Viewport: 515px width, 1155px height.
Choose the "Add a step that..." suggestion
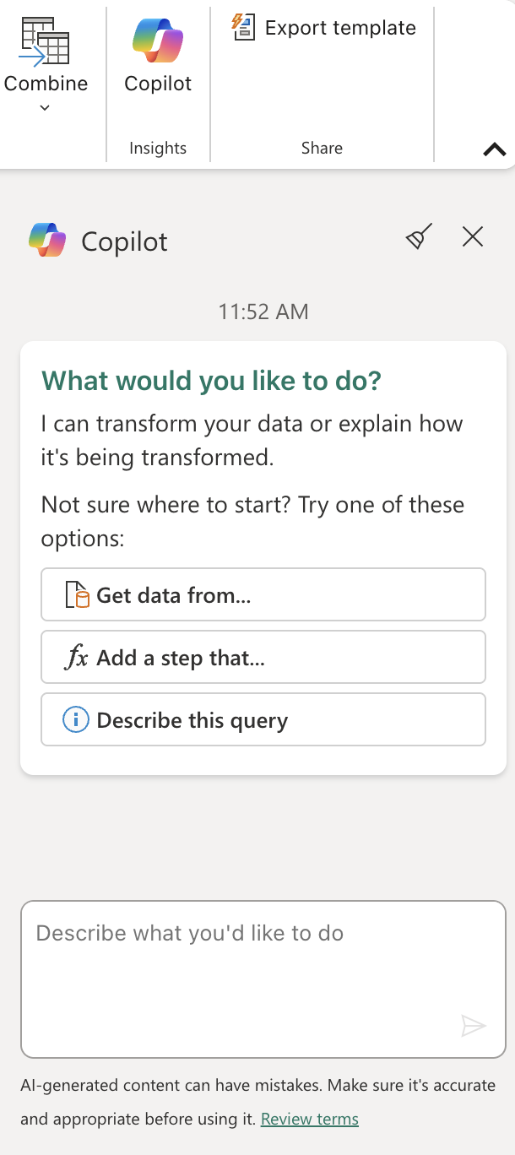tap(263, 658)
